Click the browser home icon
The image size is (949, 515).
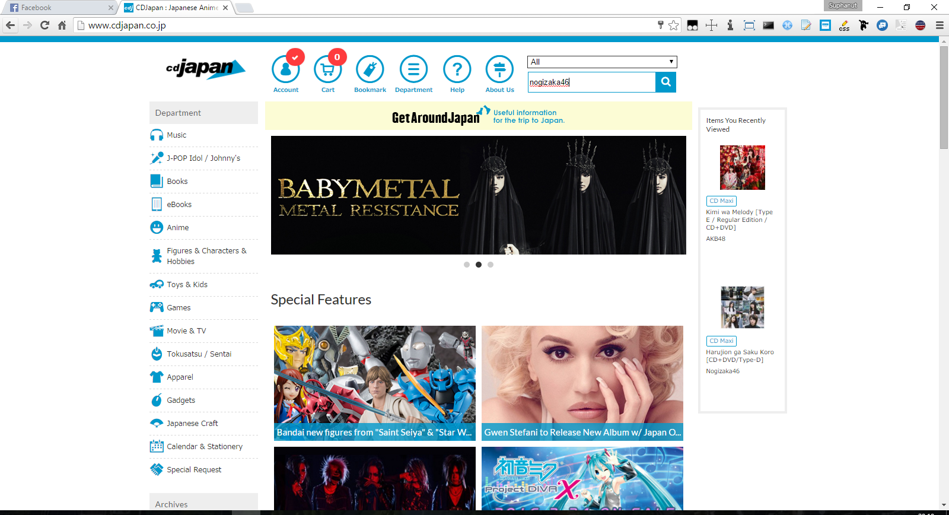coord(62,25)
